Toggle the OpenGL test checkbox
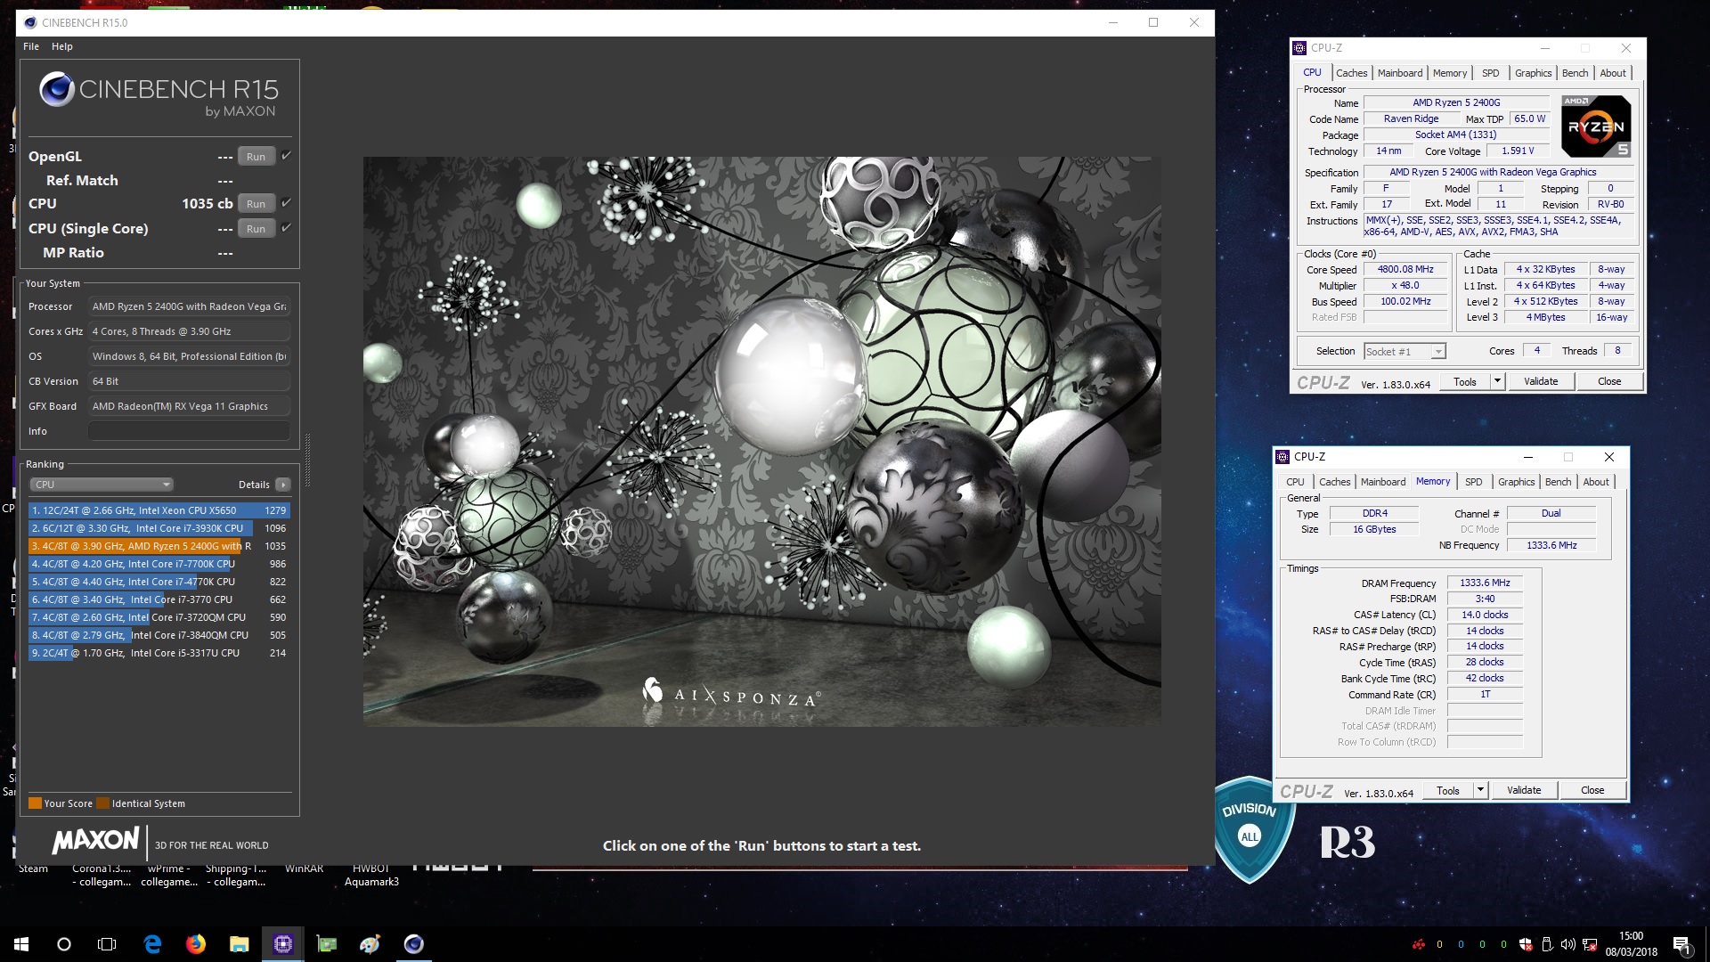Viewport: 1710px width, 962px height. coord(286,156)
